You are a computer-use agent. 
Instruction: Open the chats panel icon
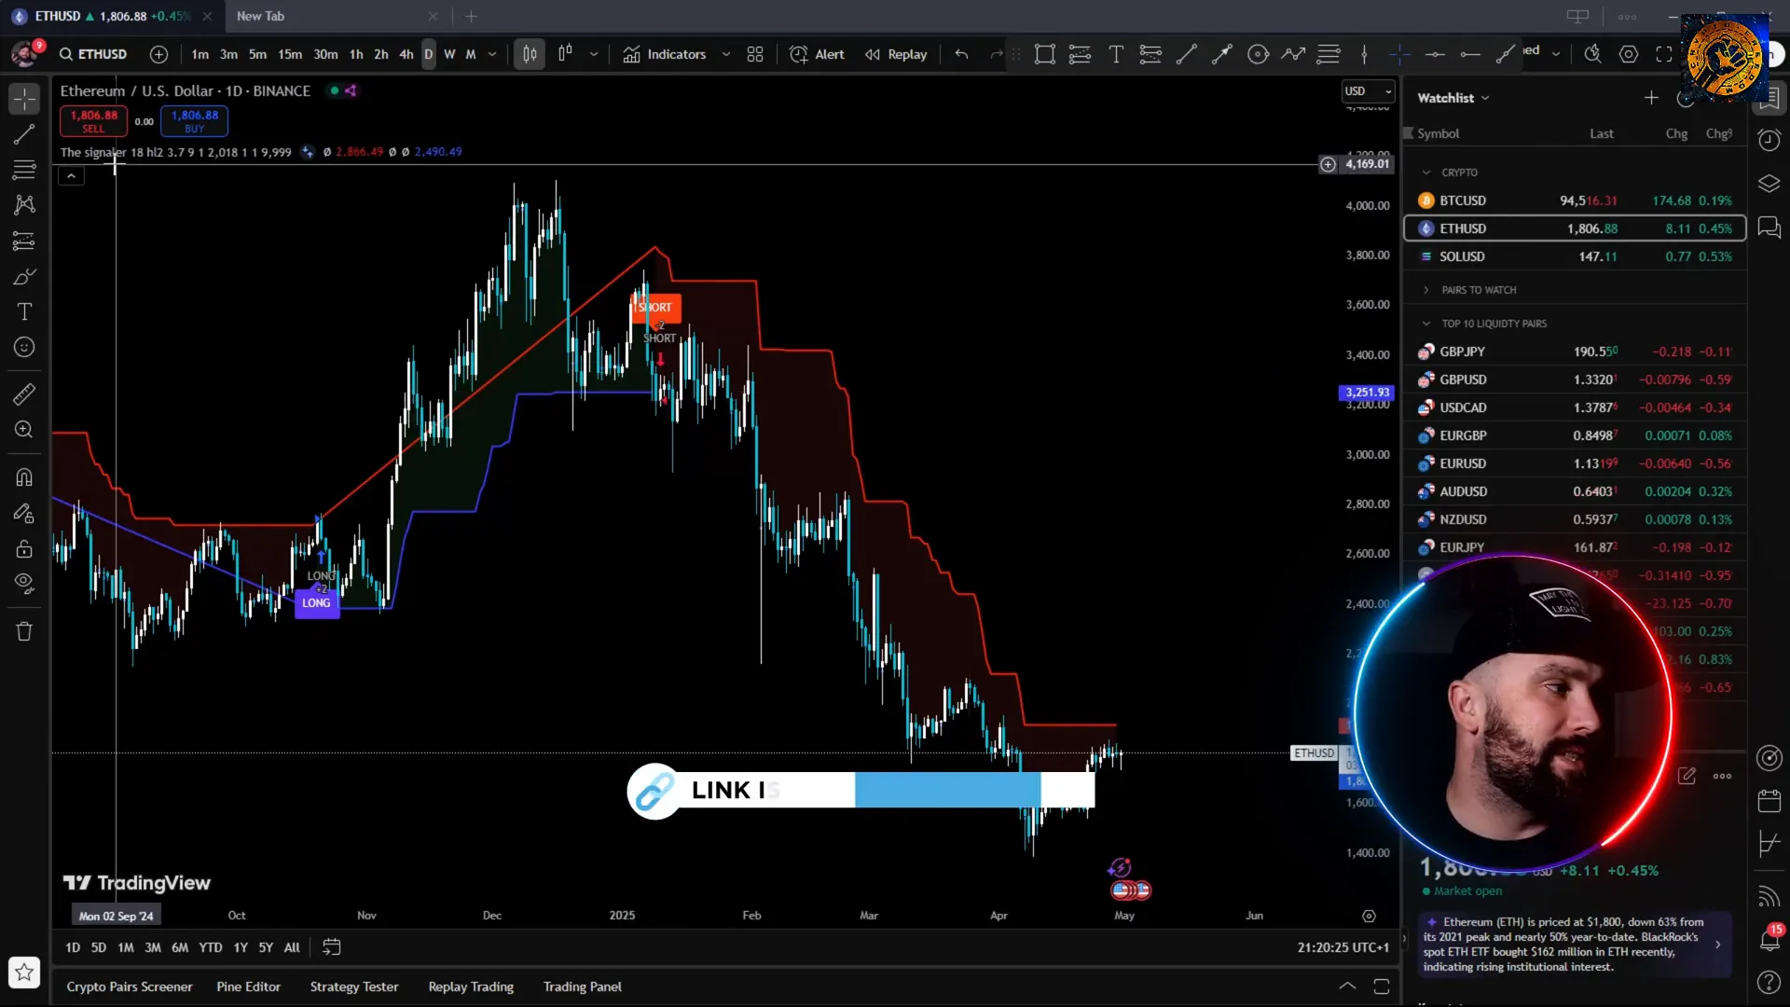click(1769, 228)
